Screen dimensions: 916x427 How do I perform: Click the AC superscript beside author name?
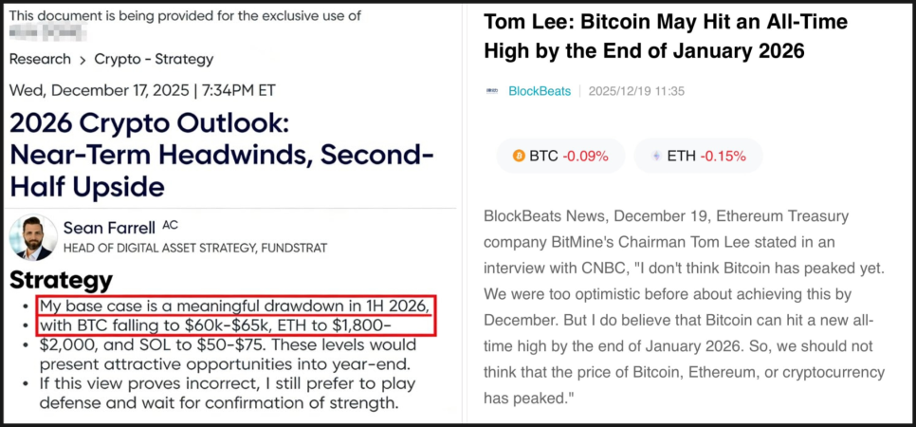170,225
